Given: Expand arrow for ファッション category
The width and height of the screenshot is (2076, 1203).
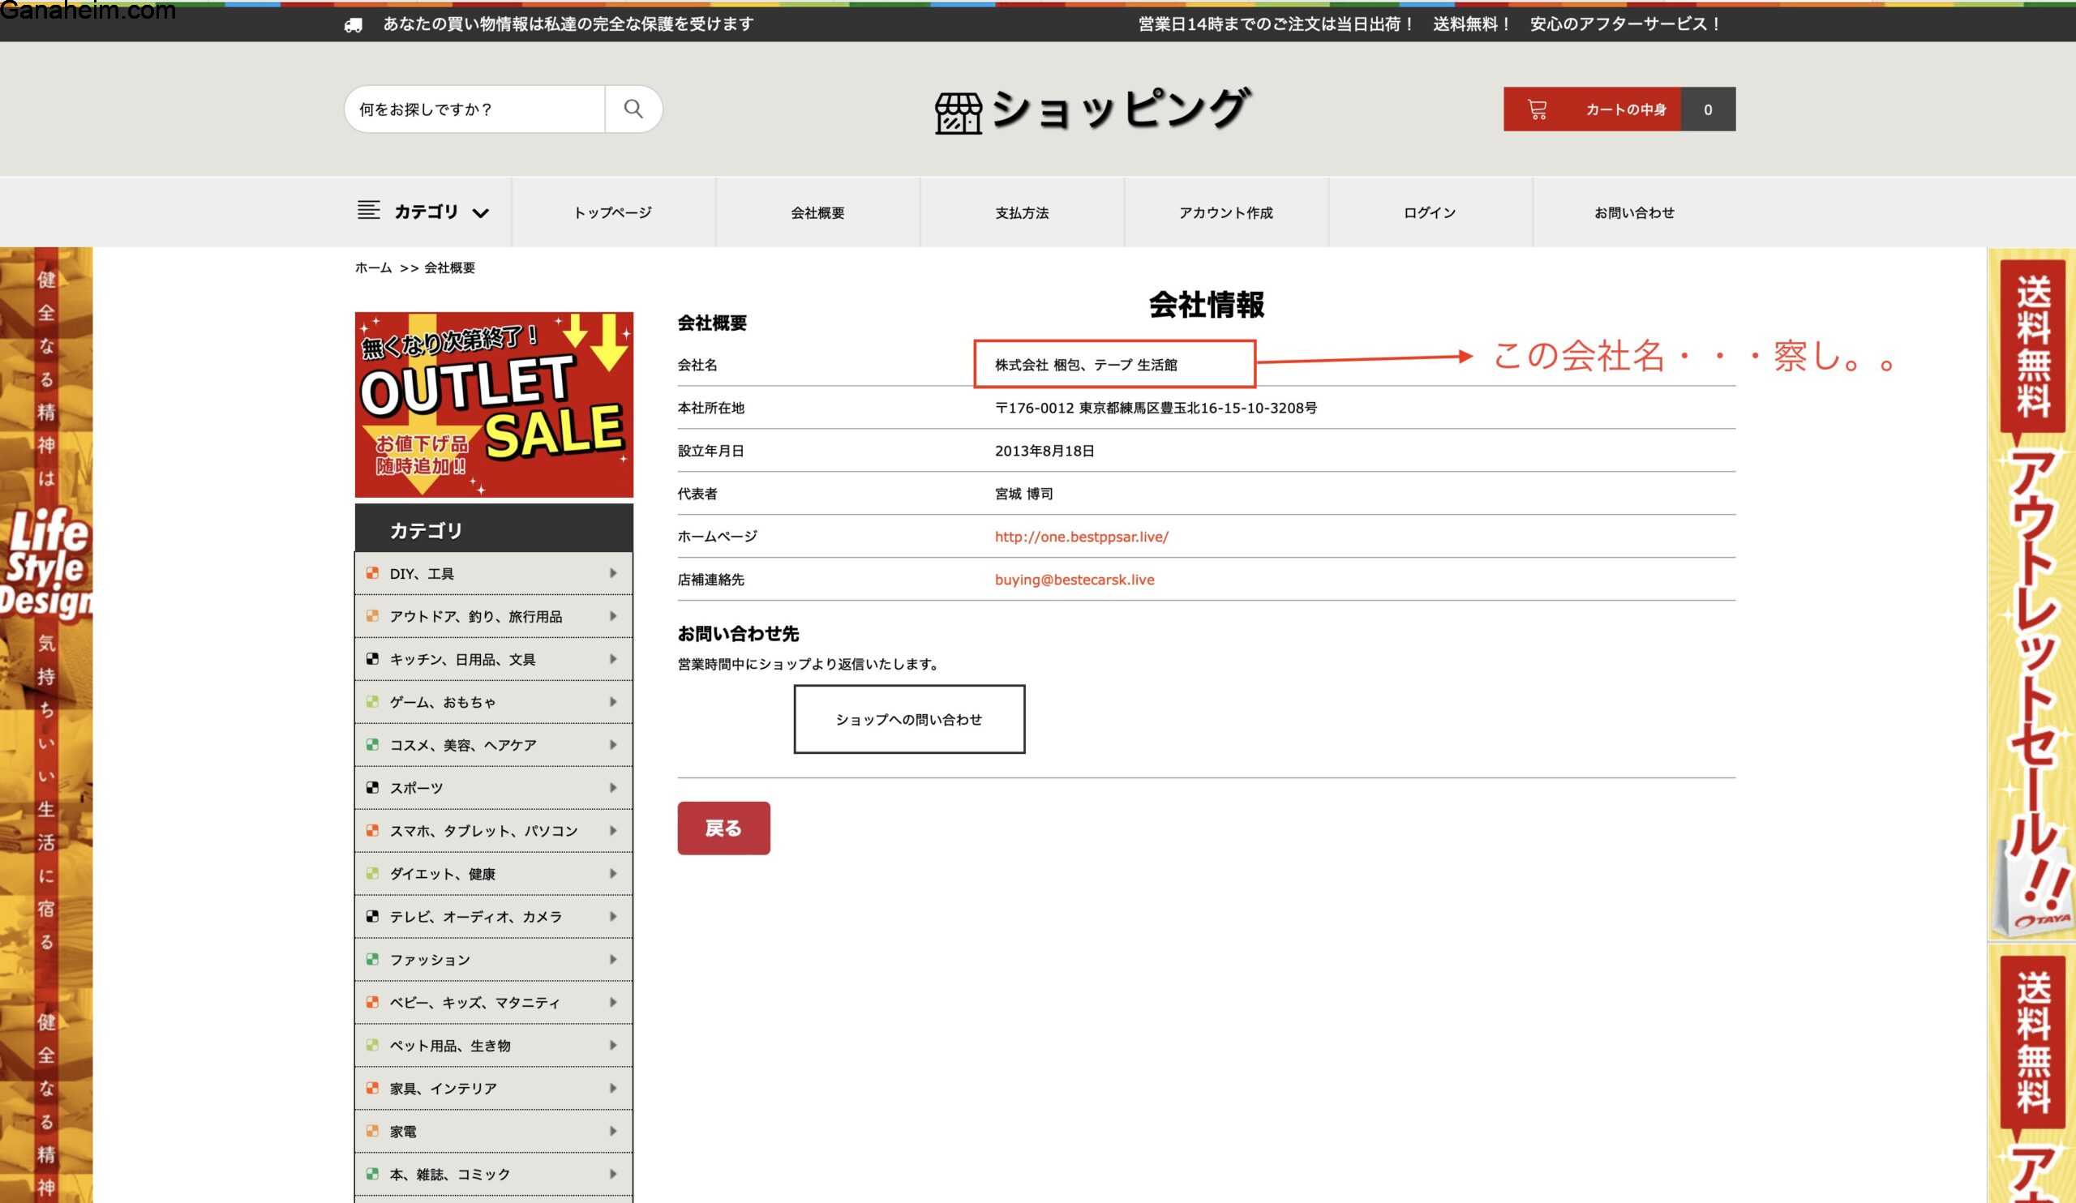Looking at the screenshot, I should [613, 959].
